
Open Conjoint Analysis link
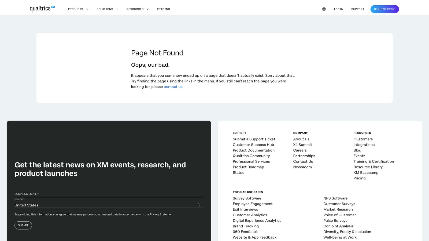(x=338, y=226)
